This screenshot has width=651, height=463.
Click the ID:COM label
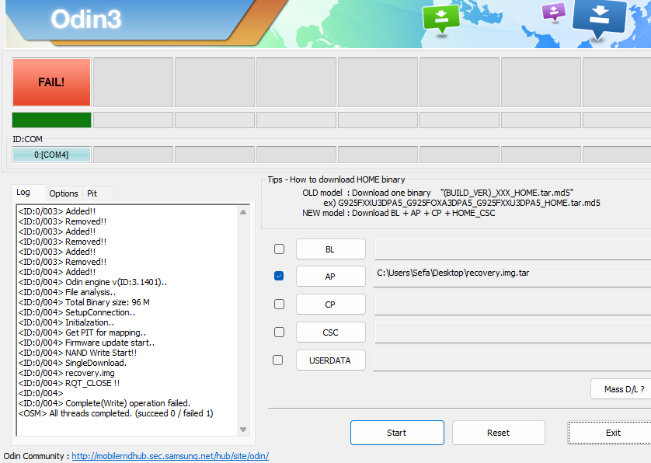coord(27,139)
